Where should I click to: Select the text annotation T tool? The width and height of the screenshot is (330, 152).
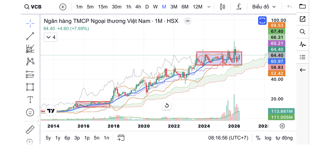[30, 100]
